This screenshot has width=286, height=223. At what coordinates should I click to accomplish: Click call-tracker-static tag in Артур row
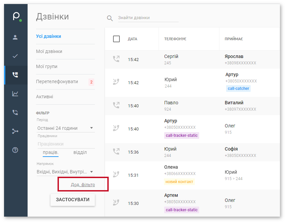(181, 135)
